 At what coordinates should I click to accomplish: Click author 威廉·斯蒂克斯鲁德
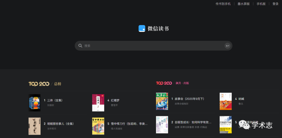[185, 127]
